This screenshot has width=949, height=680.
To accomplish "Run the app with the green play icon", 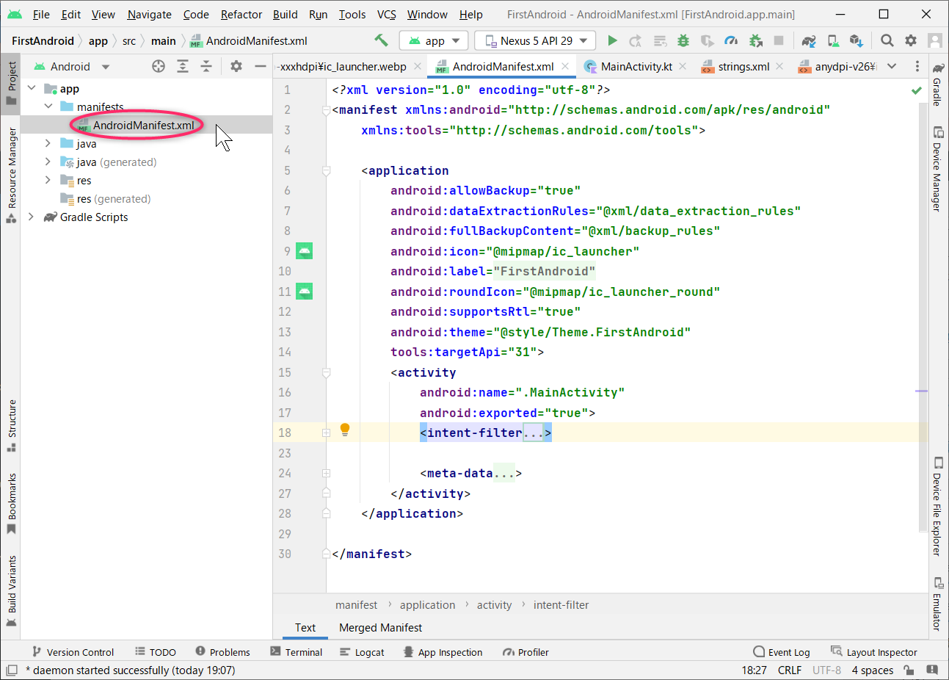I will (612, 40).
